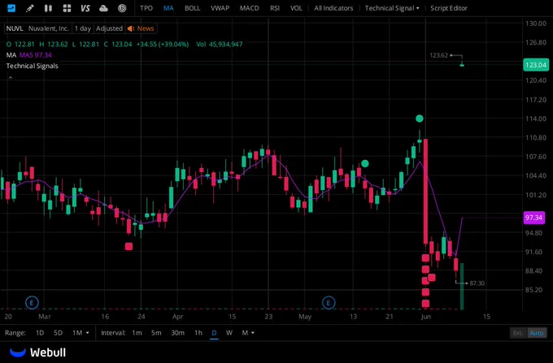Open the four-square grid layout icon
The height and width of the screenshot is (363, 553).
tap(67, 8)
